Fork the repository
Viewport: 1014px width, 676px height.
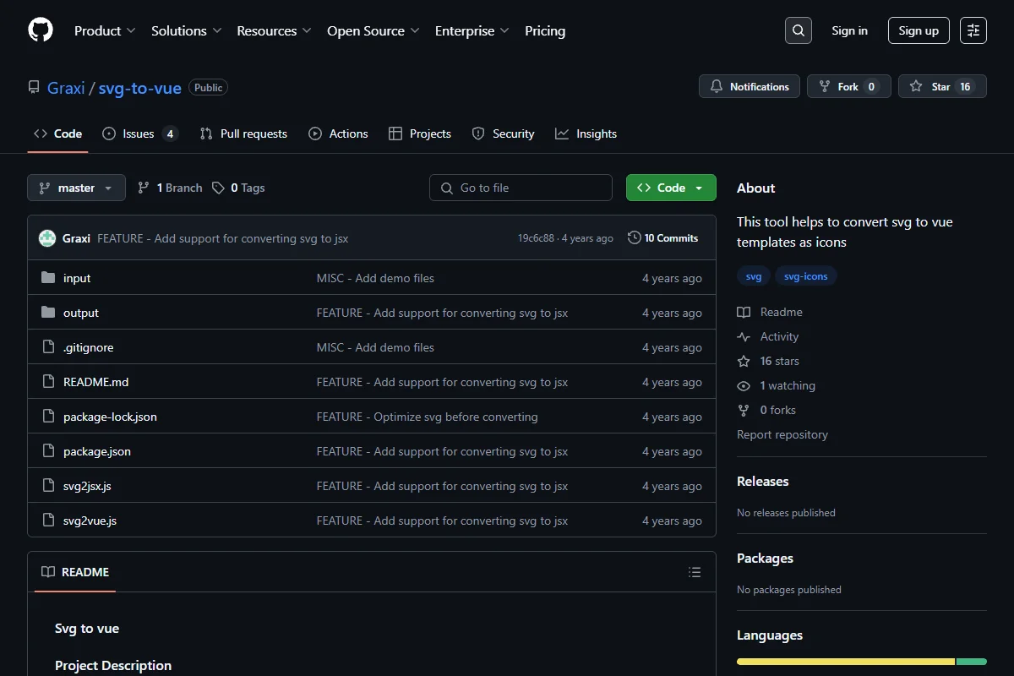[x=849, y=86]
